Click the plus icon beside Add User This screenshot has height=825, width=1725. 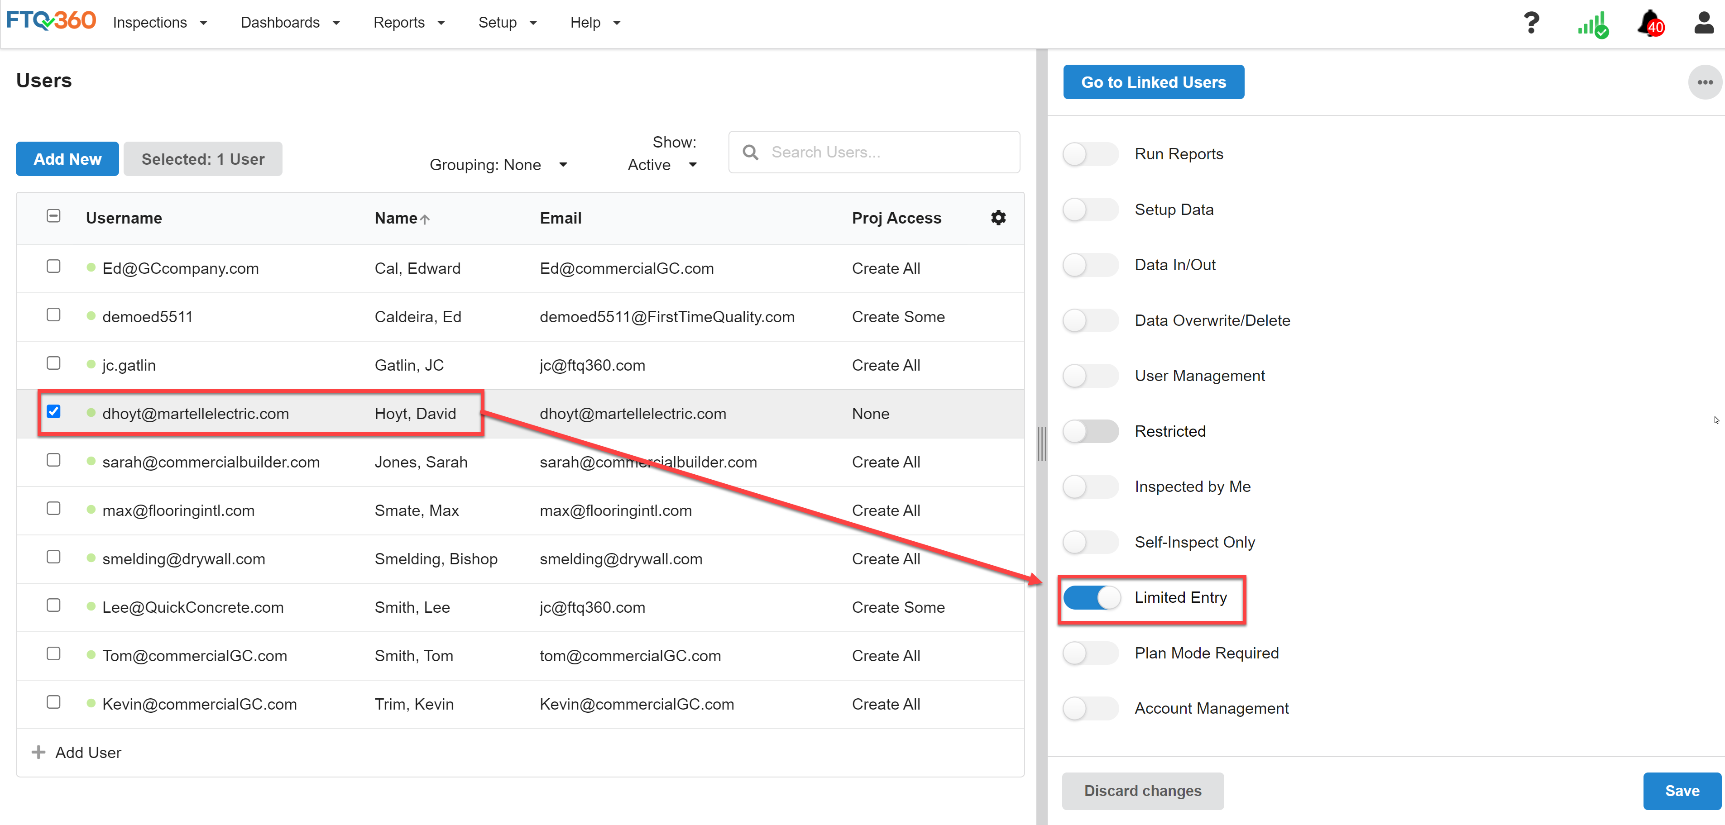(39, 752)
